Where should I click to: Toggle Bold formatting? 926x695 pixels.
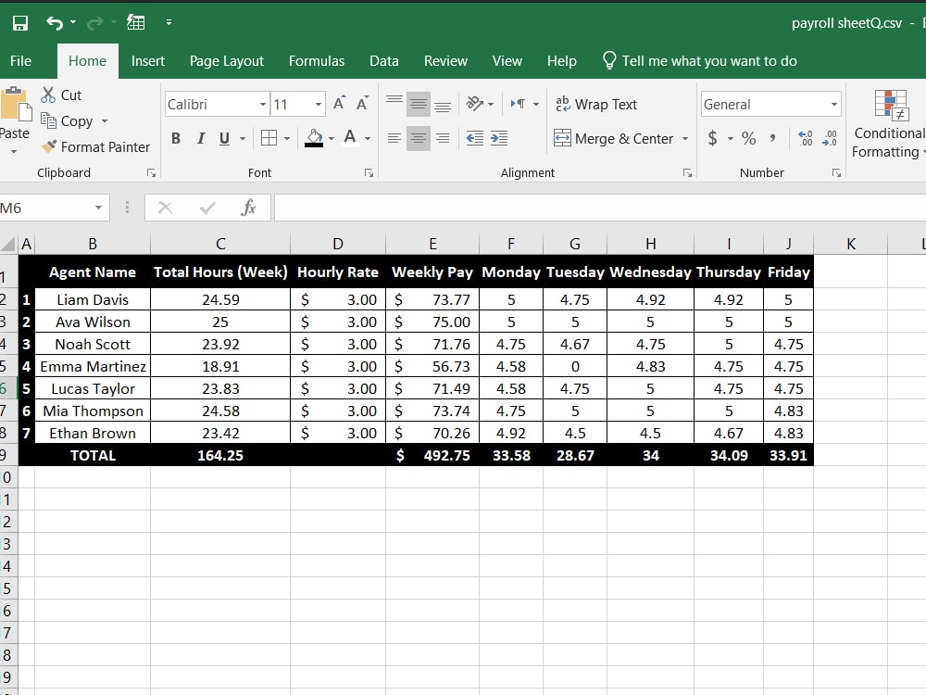[x=175, y=139]
